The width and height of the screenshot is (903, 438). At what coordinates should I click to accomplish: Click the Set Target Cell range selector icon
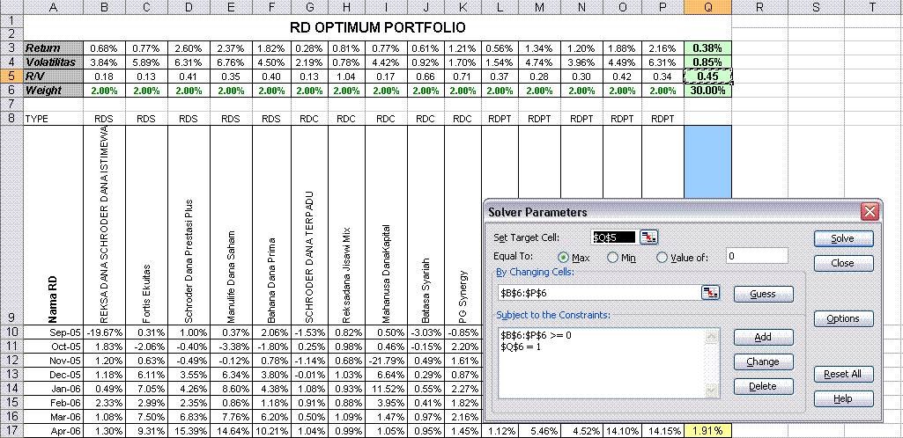pos(649,237)
